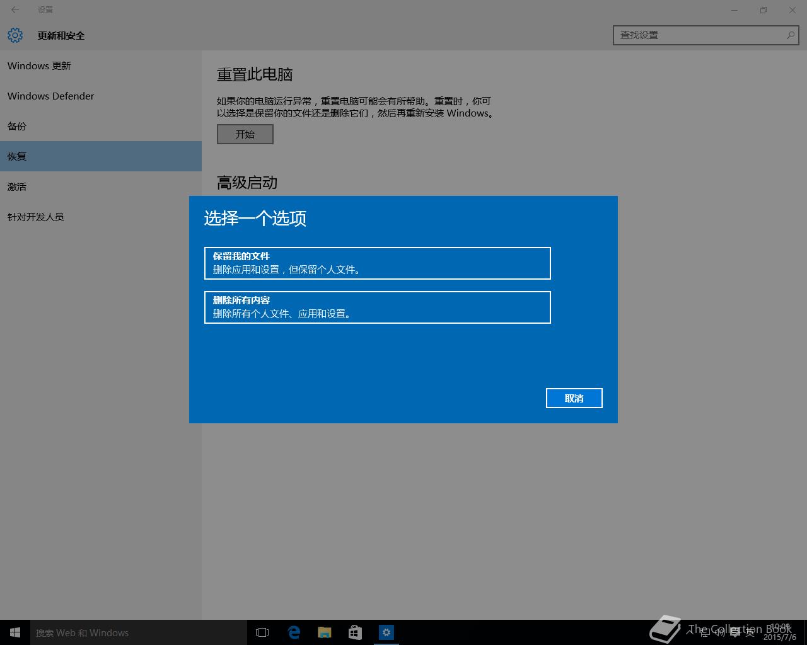The width and height of the screenshot is (807, 645).
Task: Open File Explorer from taskbar
Action: [x=325, y=632]
